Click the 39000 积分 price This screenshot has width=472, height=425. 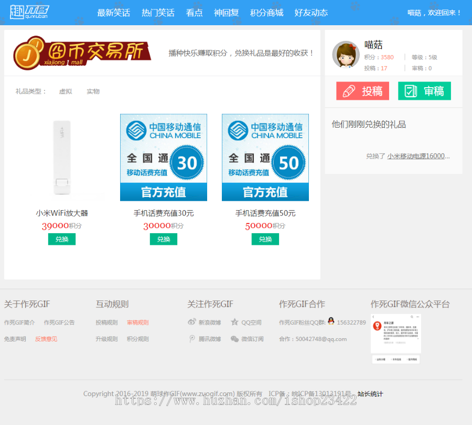coord(62,226)
